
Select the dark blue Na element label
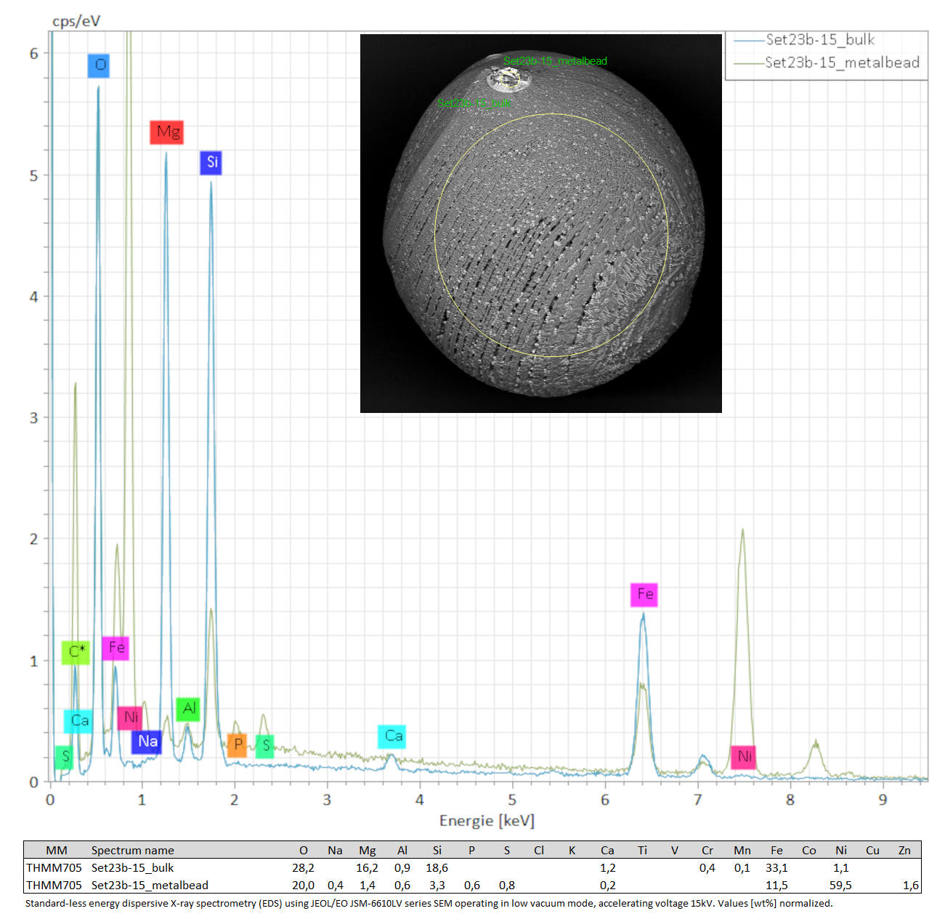tap(147, 742)
